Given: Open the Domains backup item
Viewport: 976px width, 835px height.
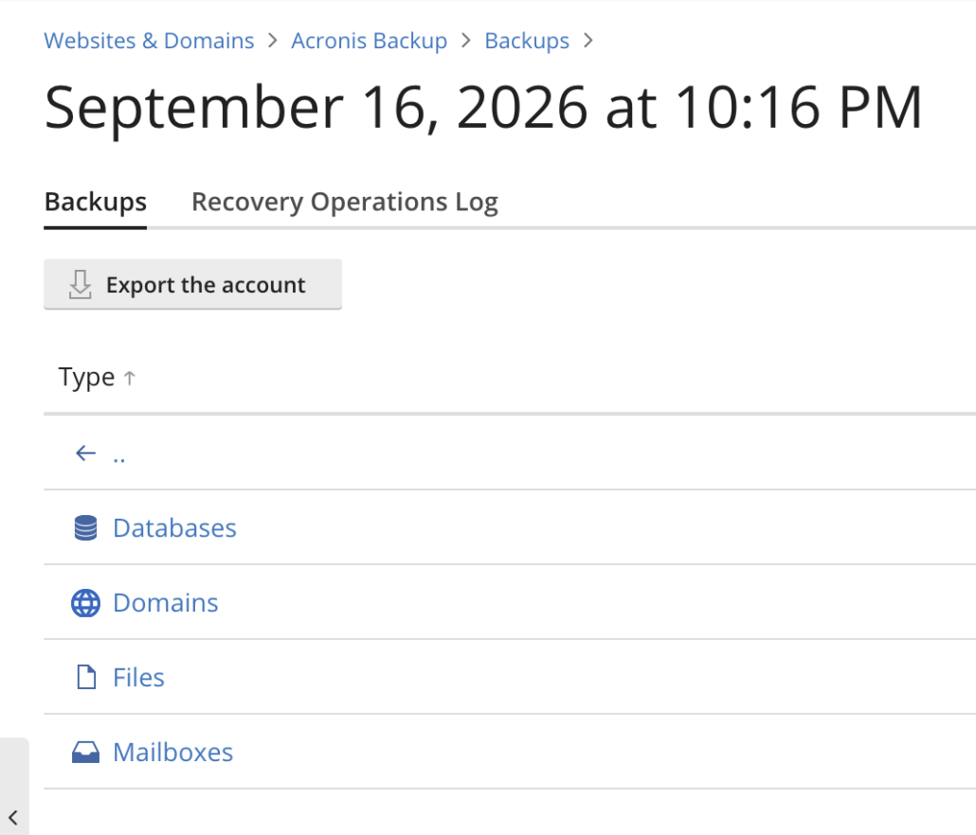Looking at the screenshot, I should tap(166, 603).
